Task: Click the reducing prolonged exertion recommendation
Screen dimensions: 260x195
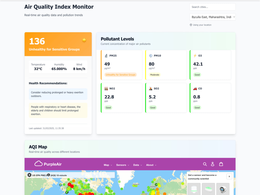Action: (58, 94)
